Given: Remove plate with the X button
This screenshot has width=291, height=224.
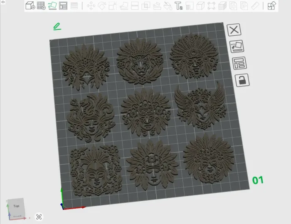Looking at the screenshot, I should [234, 30].
